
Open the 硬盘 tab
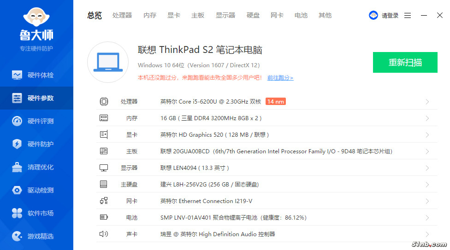click(253, 15)
